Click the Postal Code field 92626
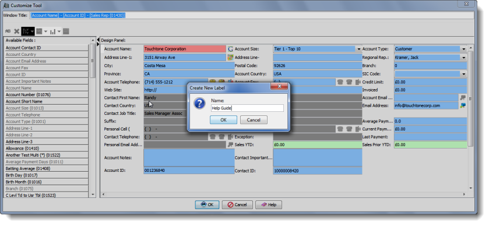489x226 pixels. coord(318,66)
